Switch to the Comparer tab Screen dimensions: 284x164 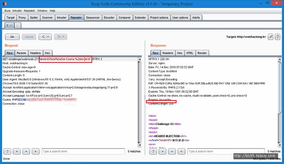(x=125, y=18)
